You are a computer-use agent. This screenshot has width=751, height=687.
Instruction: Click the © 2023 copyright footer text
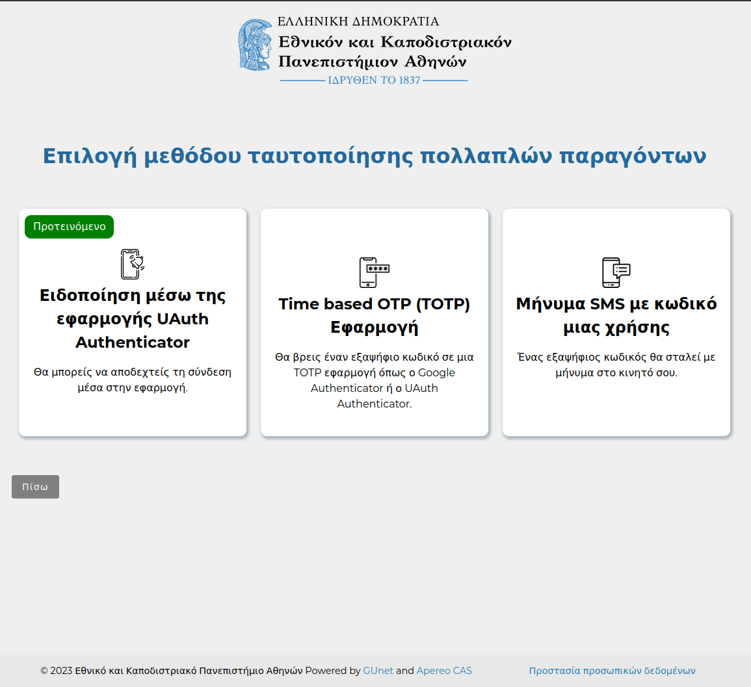point(172,671)
